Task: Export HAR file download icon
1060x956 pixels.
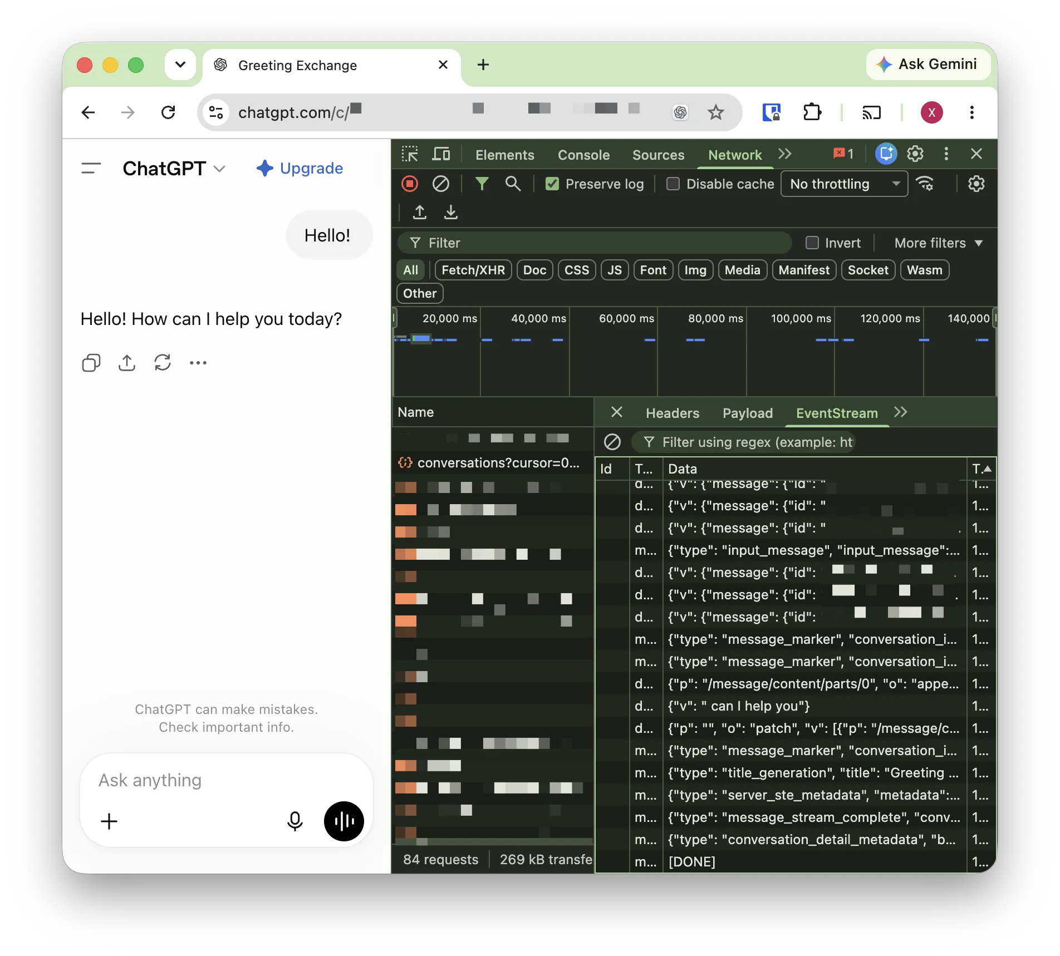Action: tap(451, 213)
